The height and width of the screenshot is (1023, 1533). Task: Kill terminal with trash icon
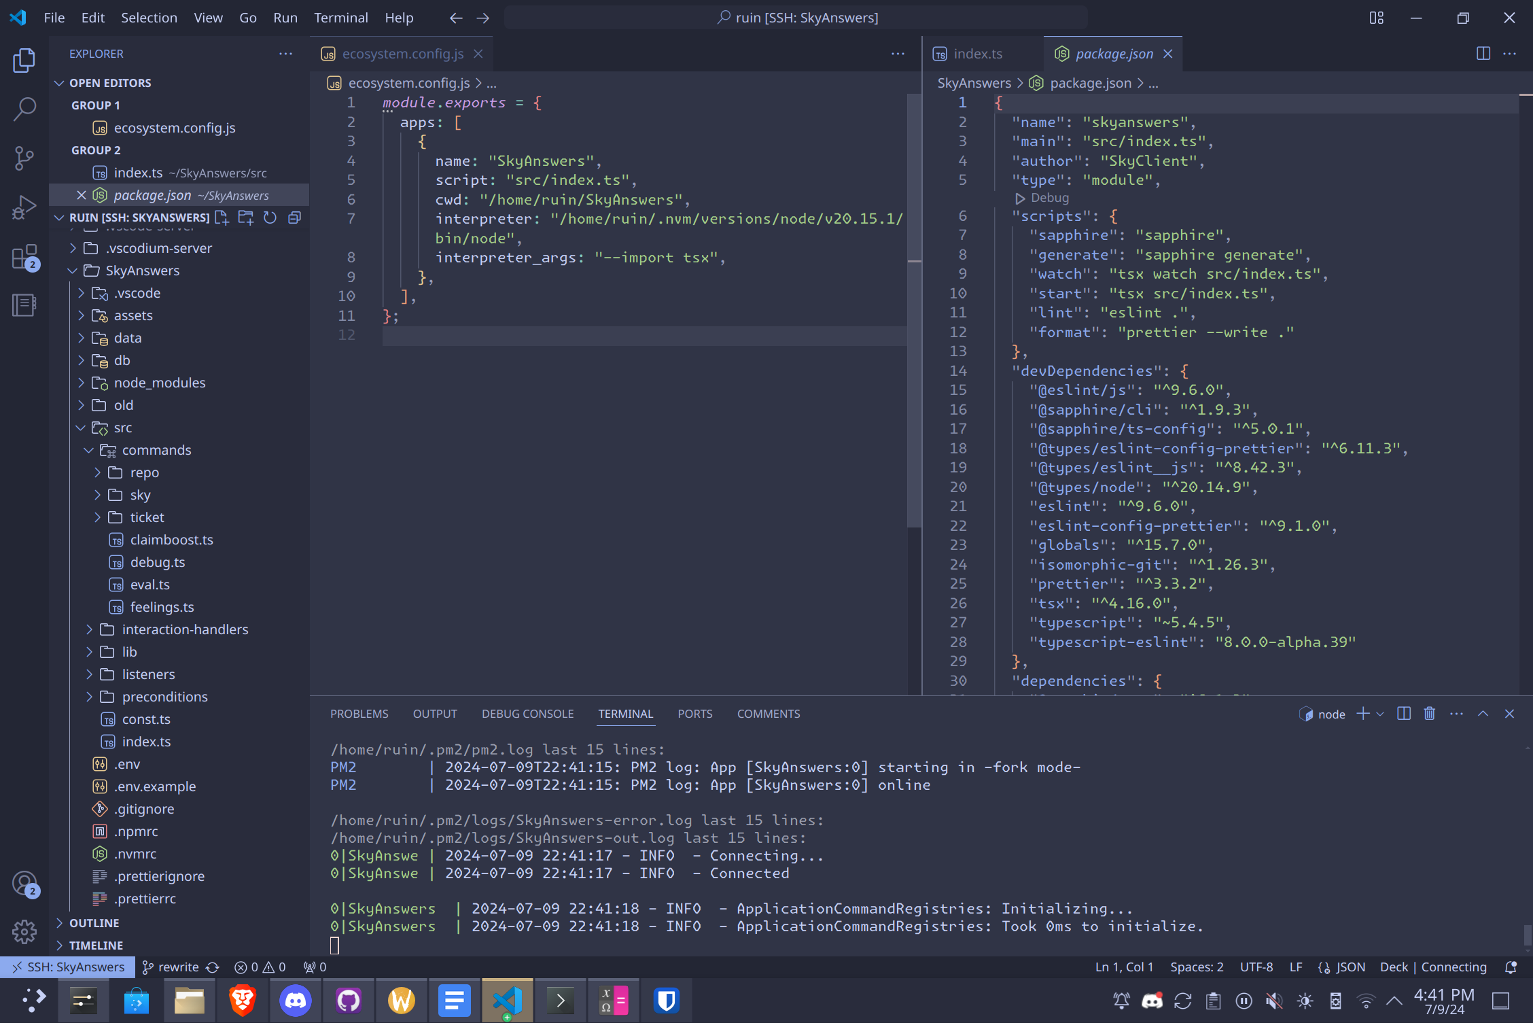(1430, 714)
